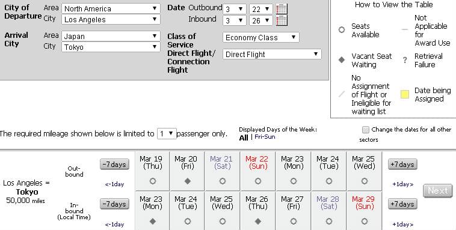
Task: Show All days of the week
Action: (244, 138)
